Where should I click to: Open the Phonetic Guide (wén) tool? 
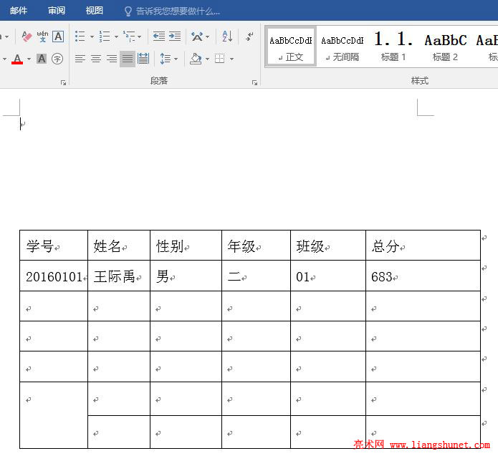42,37
